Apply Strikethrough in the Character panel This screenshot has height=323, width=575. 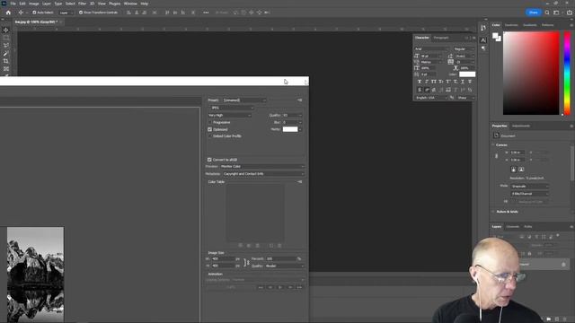tap(470, 82)
